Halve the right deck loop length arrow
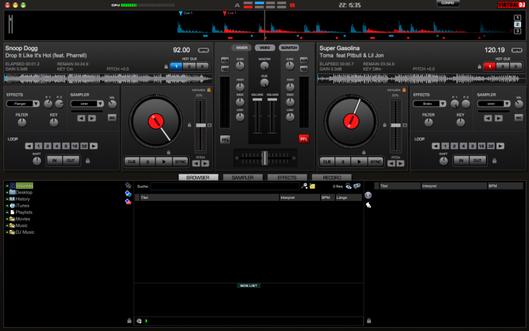Screen dimensions: 529x331 click(x=436, y=146)
